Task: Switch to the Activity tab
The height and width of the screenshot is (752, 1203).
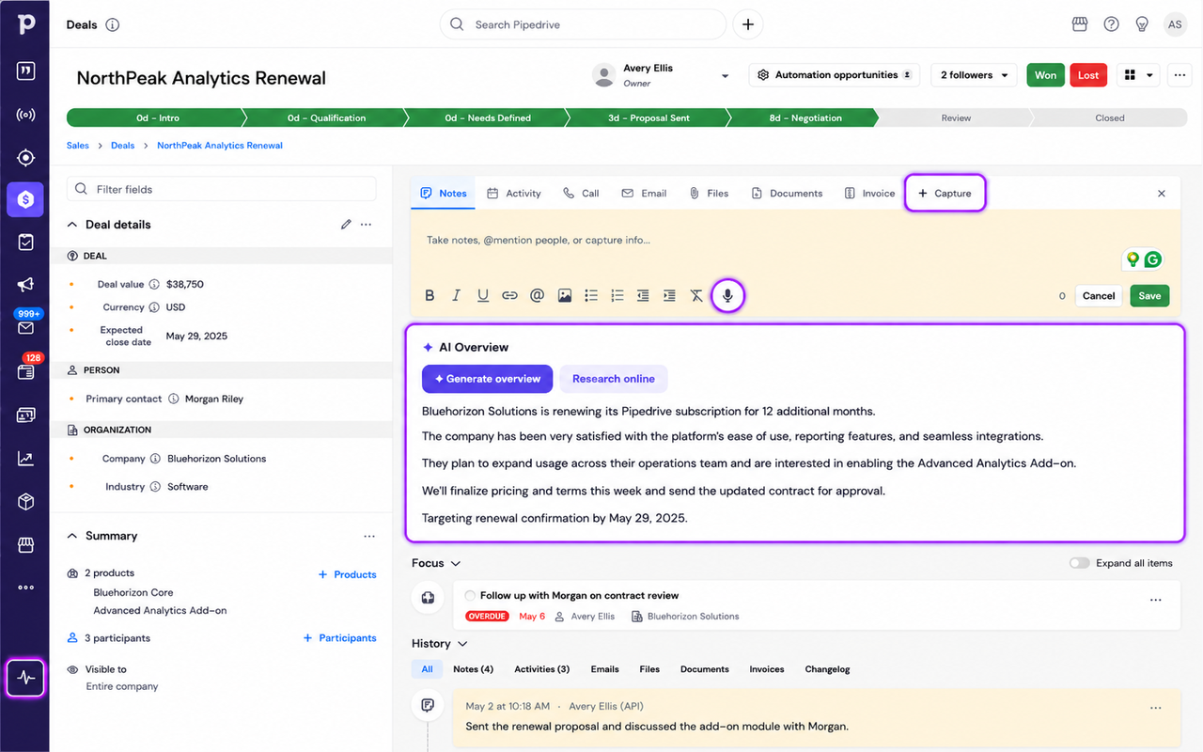Action: (x=514, y=193)
